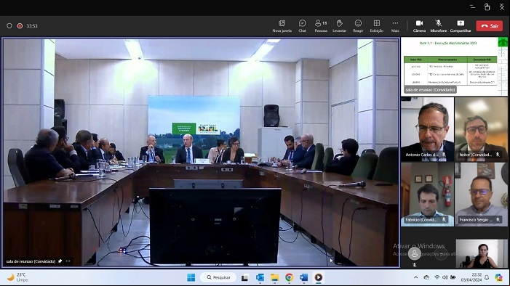The height and width of the screenshot is (286, 510).
Task: Change layout with Exibição
Action: [x=377, y=26]
